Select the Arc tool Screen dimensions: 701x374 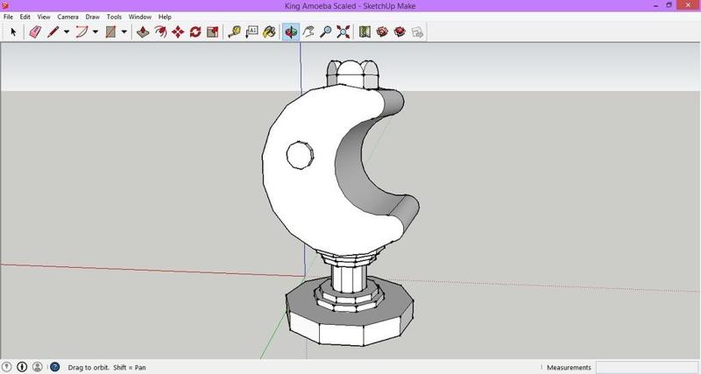[81, 32]
